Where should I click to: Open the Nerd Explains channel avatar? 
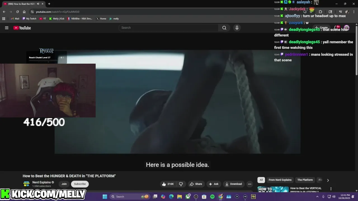click(x=26, y=184)
